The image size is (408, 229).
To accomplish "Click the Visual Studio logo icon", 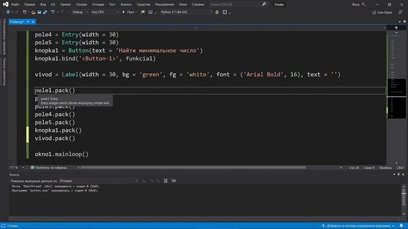I will [6, 4].
